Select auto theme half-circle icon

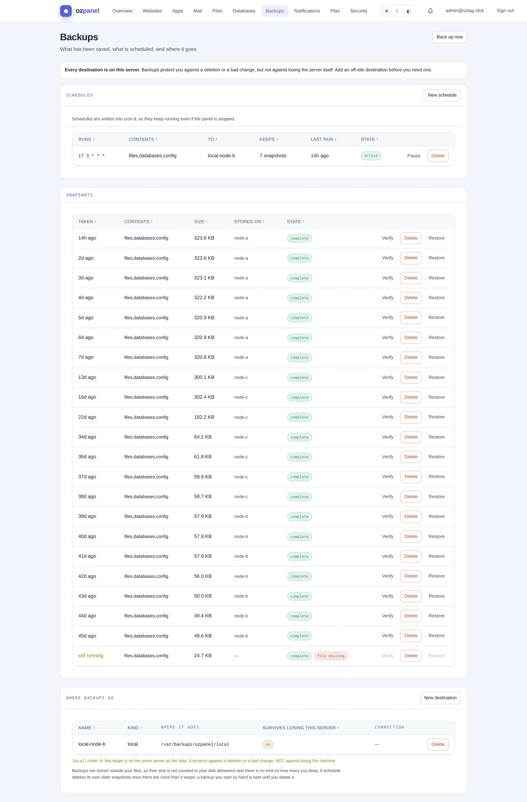(408, 11)
